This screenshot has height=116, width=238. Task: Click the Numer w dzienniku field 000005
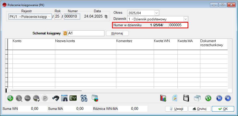tap(178, 25)
